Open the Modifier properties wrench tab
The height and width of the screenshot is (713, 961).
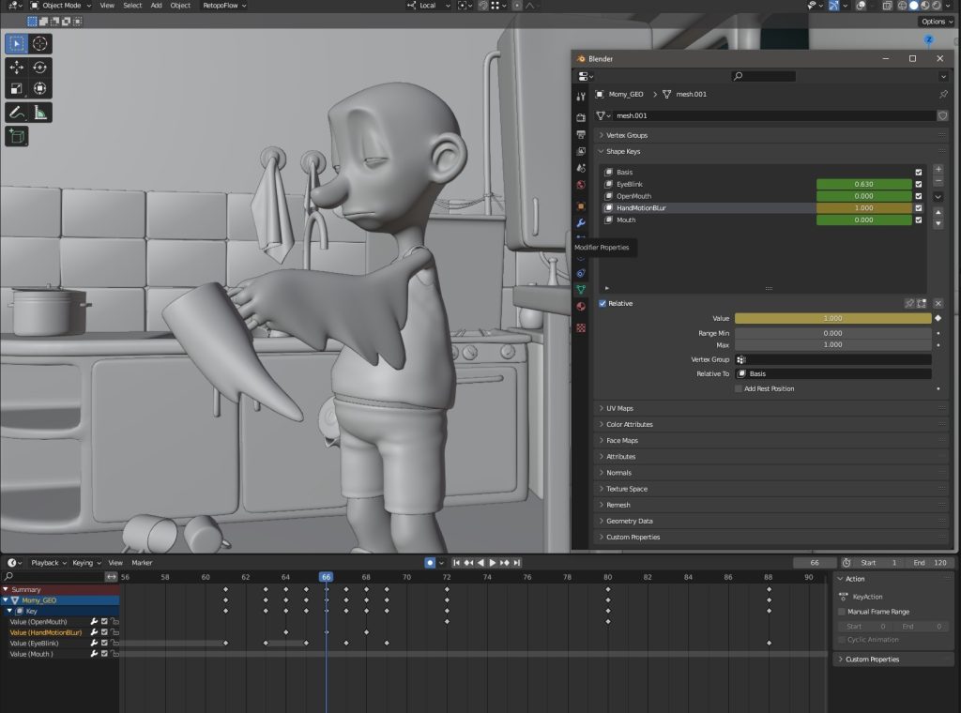(x=580, y=223)
